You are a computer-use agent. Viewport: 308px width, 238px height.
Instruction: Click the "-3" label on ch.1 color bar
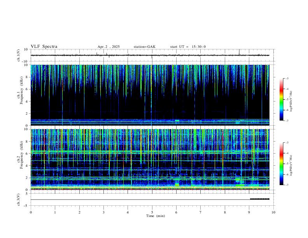pos(287,79)
